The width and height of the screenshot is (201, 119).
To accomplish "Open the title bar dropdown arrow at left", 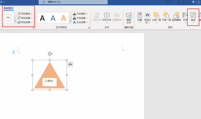I will 4,2.
